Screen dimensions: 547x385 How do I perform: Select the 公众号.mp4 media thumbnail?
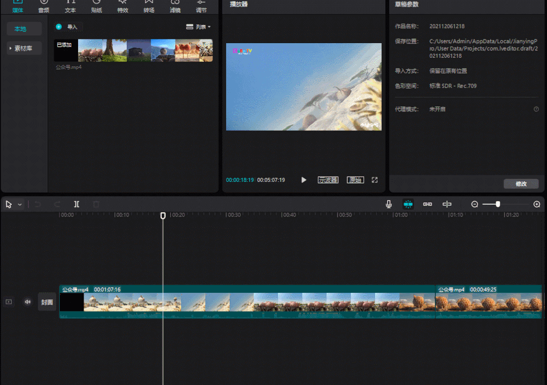click(x=133, y=51)
